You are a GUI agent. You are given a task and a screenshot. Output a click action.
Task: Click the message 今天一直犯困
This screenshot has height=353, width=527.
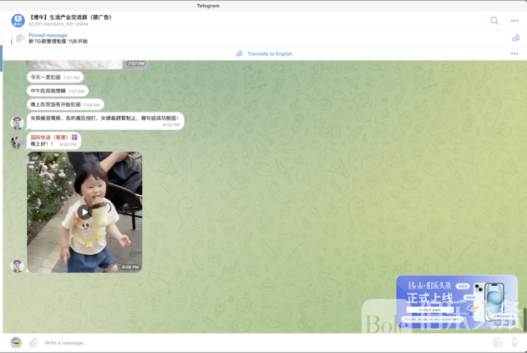click(45, 77)
